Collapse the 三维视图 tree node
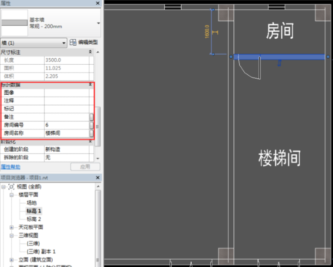 12,236
